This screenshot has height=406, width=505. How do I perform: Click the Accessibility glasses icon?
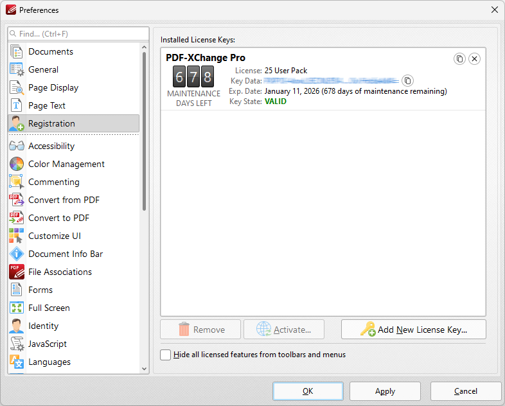coord(17,146)
